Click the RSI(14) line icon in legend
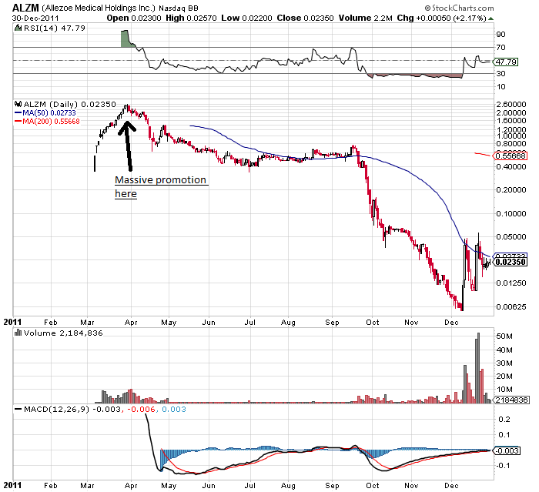The height and width of the screenshot is (492, 539). pos(17,28)
